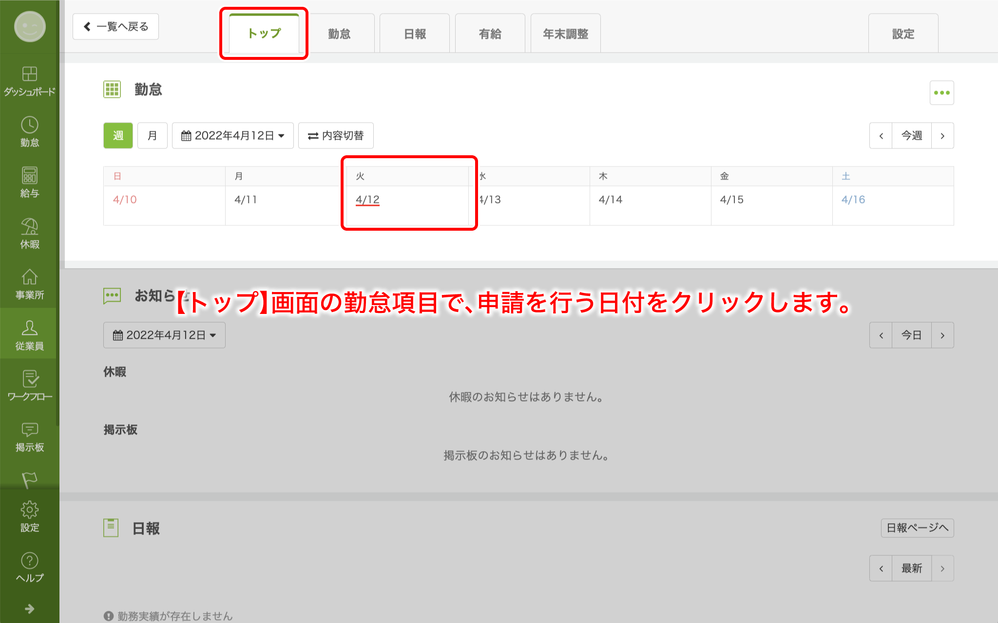Click the 日報ページへ button
This screenshot has width=998, height=623.
tap(917, 528)
